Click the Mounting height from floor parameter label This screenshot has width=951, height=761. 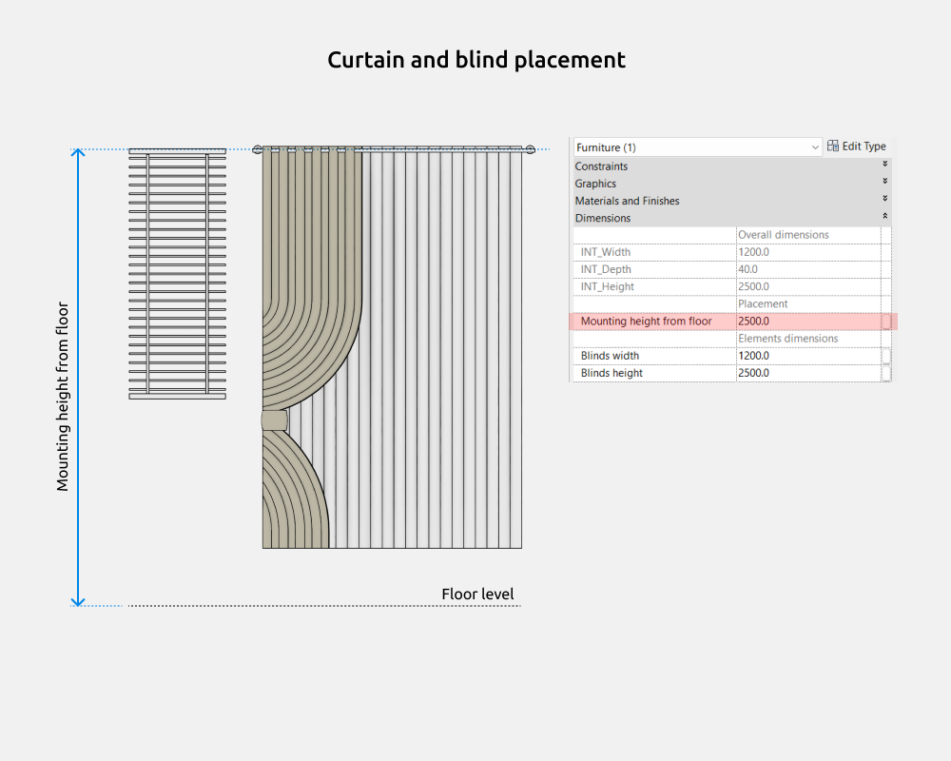pyautogui.click(x=646, y=321)
